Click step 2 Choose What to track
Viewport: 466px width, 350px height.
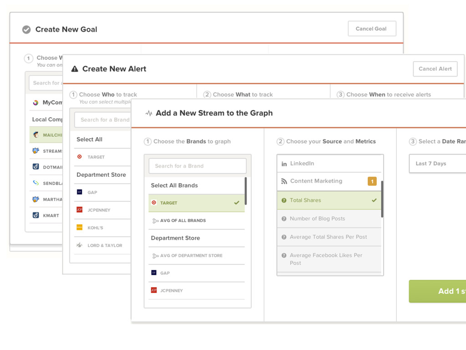[x=238, y=95]
